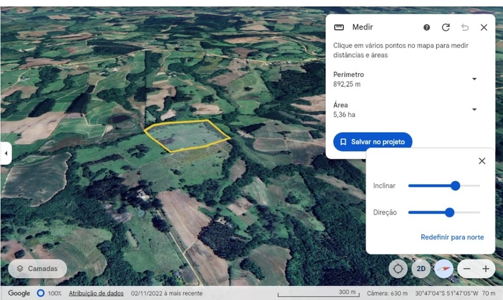The height and width of the screenshot is (300, 503).
Task: Zoom out with the minus button
Action: [467, 269]
